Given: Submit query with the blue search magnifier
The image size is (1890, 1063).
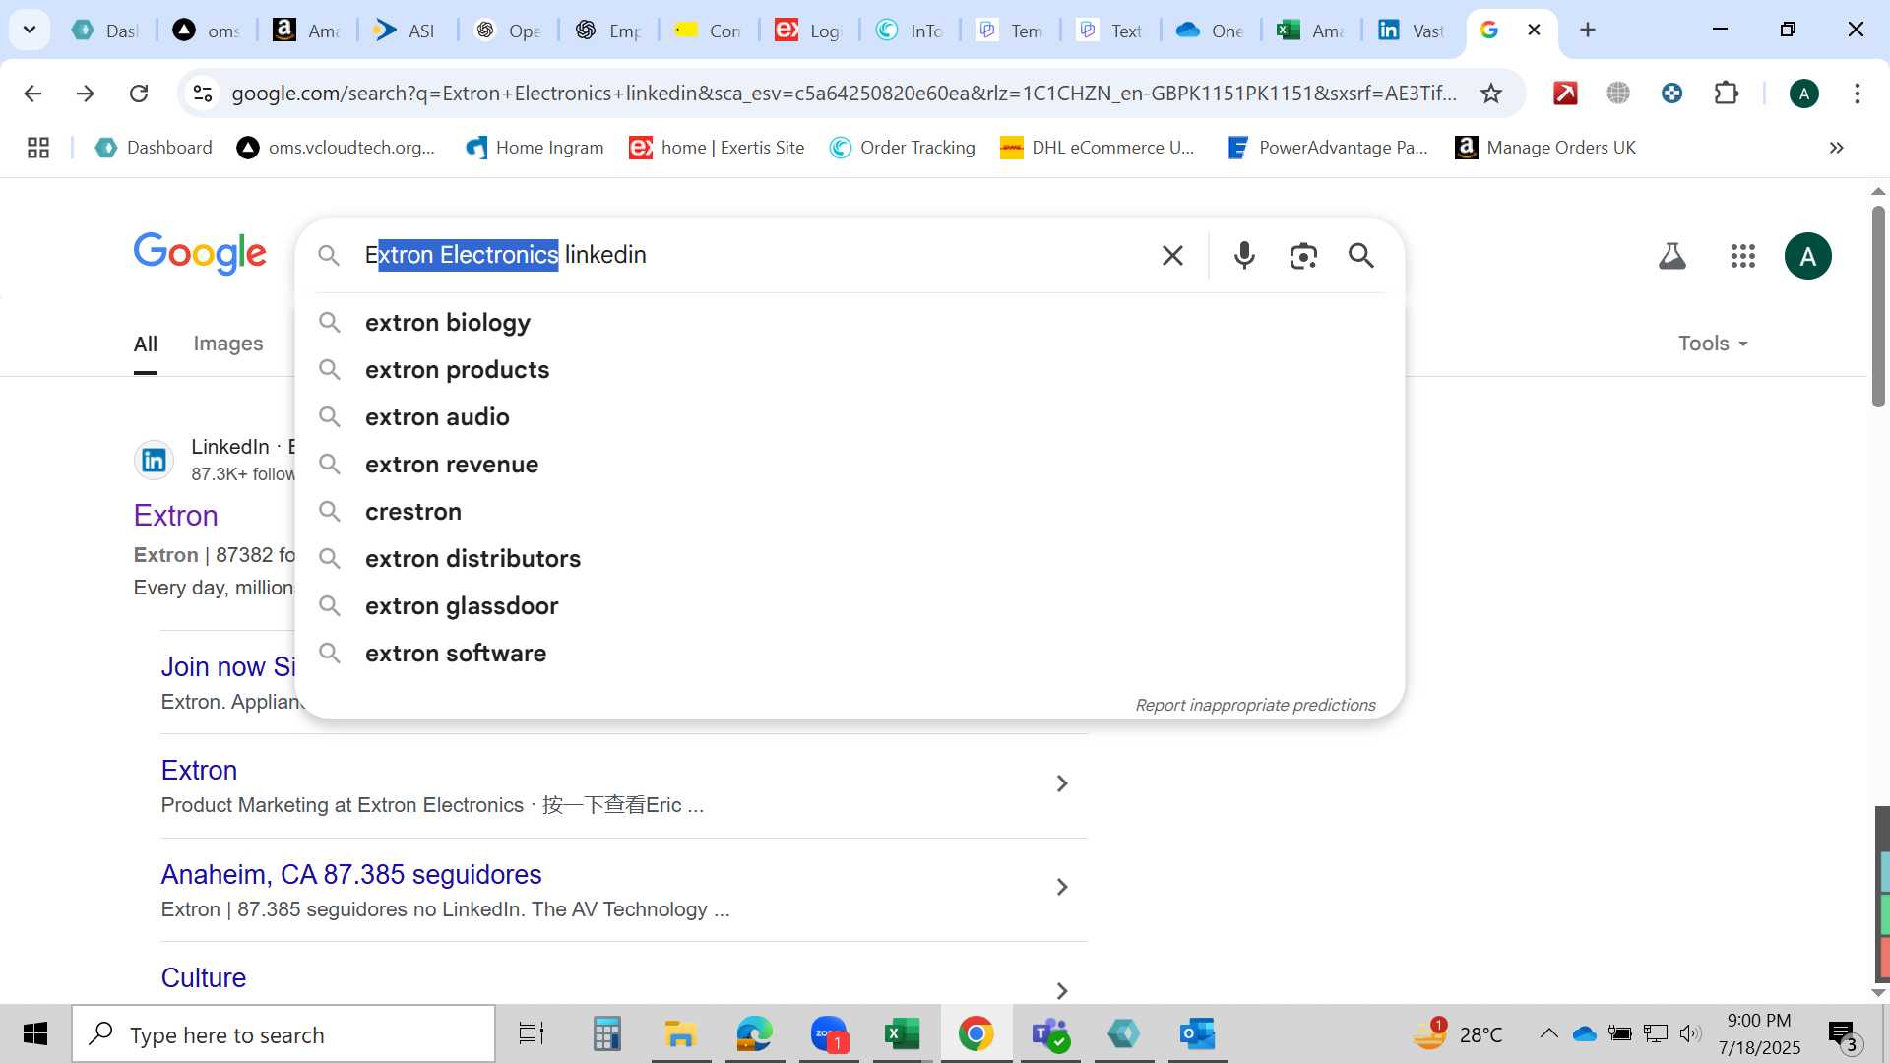Looking at the screenshot, I should coord(1361,256).
